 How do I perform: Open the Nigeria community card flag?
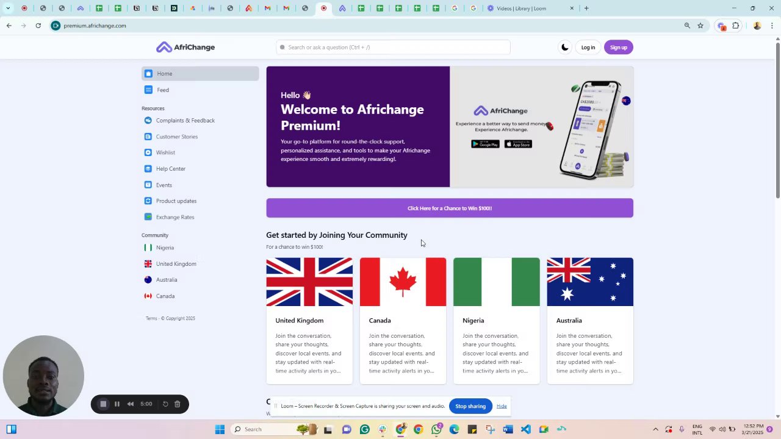click(x=497, y=282)
